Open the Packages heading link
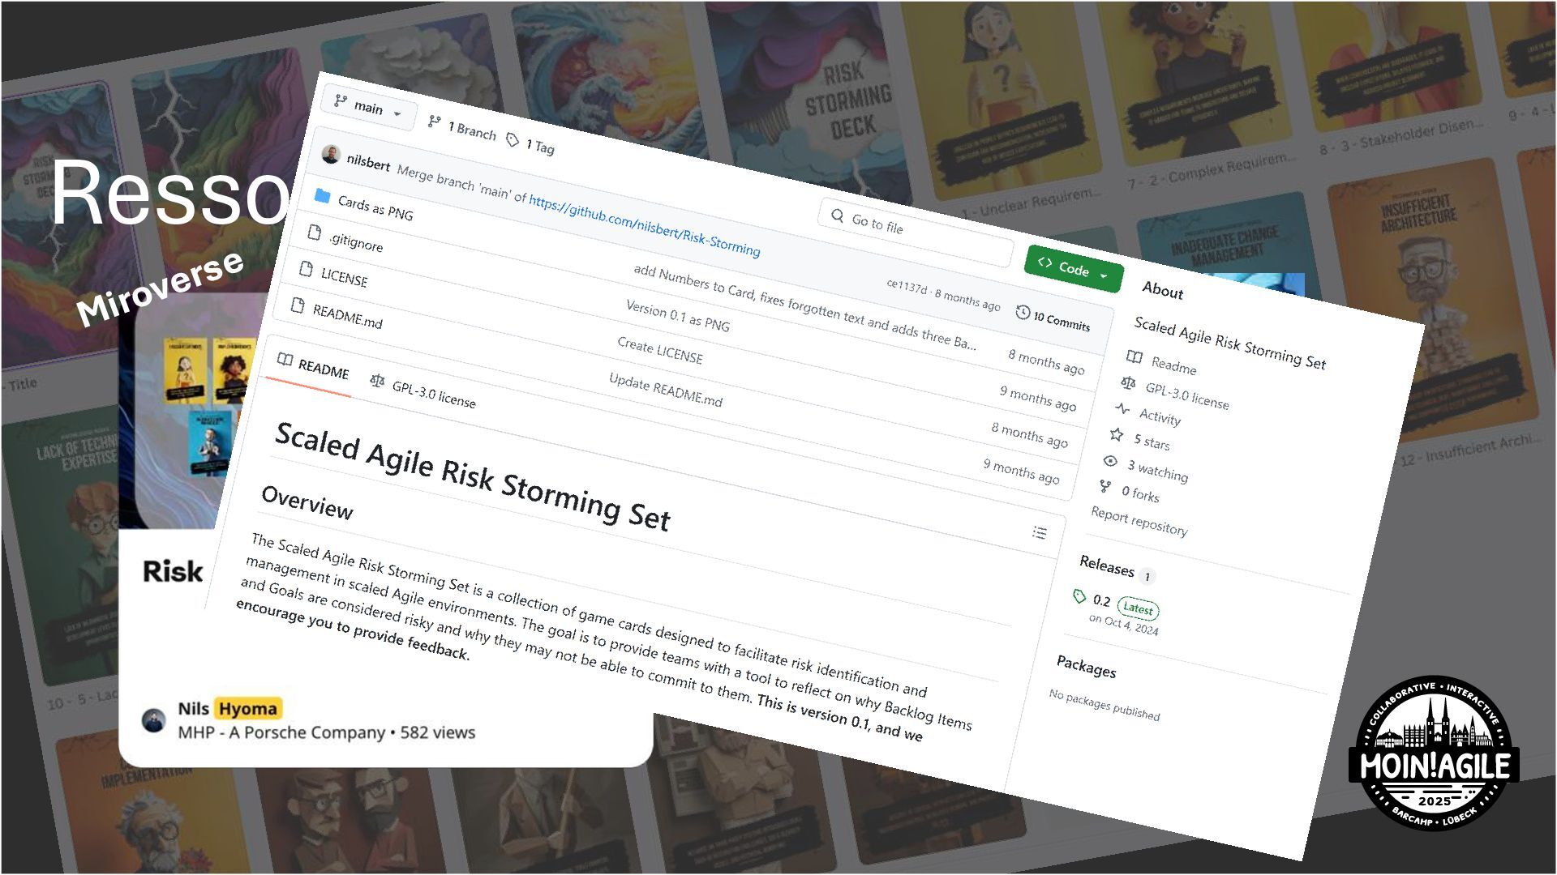Image resolution: width=1557 pixels, height=875 pixels. pyautogui.click(x=1086, y=666)
